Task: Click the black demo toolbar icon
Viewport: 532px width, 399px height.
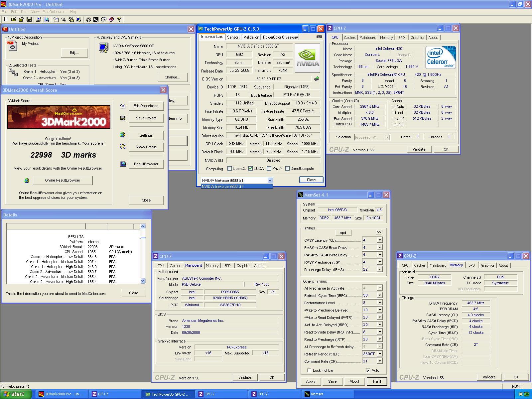Action: (x=96, y=19)
